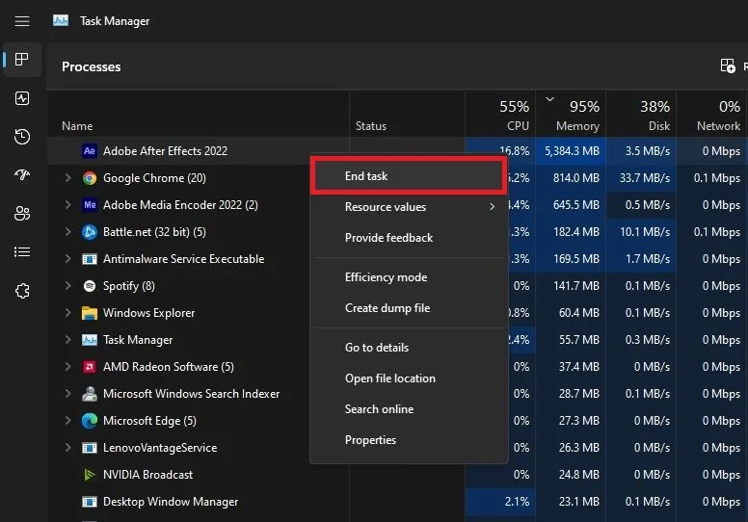Click the Battle.net process icon
This screenshot has height=522, width=748.
90,232
